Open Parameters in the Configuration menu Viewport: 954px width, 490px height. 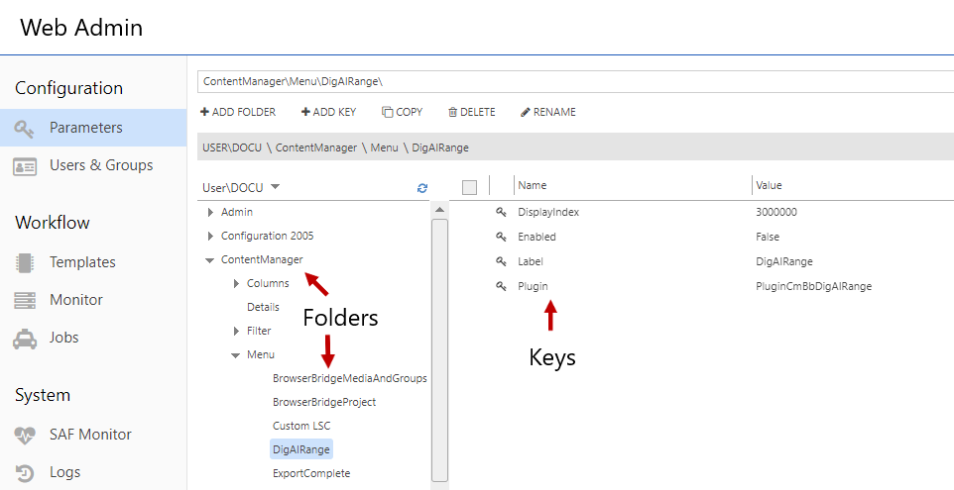[x=86, y=128]
